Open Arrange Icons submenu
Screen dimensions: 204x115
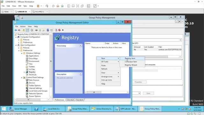tap(108, 77)
